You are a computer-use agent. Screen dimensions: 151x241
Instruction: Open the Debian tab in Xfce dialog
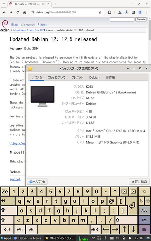click(94, 77)
